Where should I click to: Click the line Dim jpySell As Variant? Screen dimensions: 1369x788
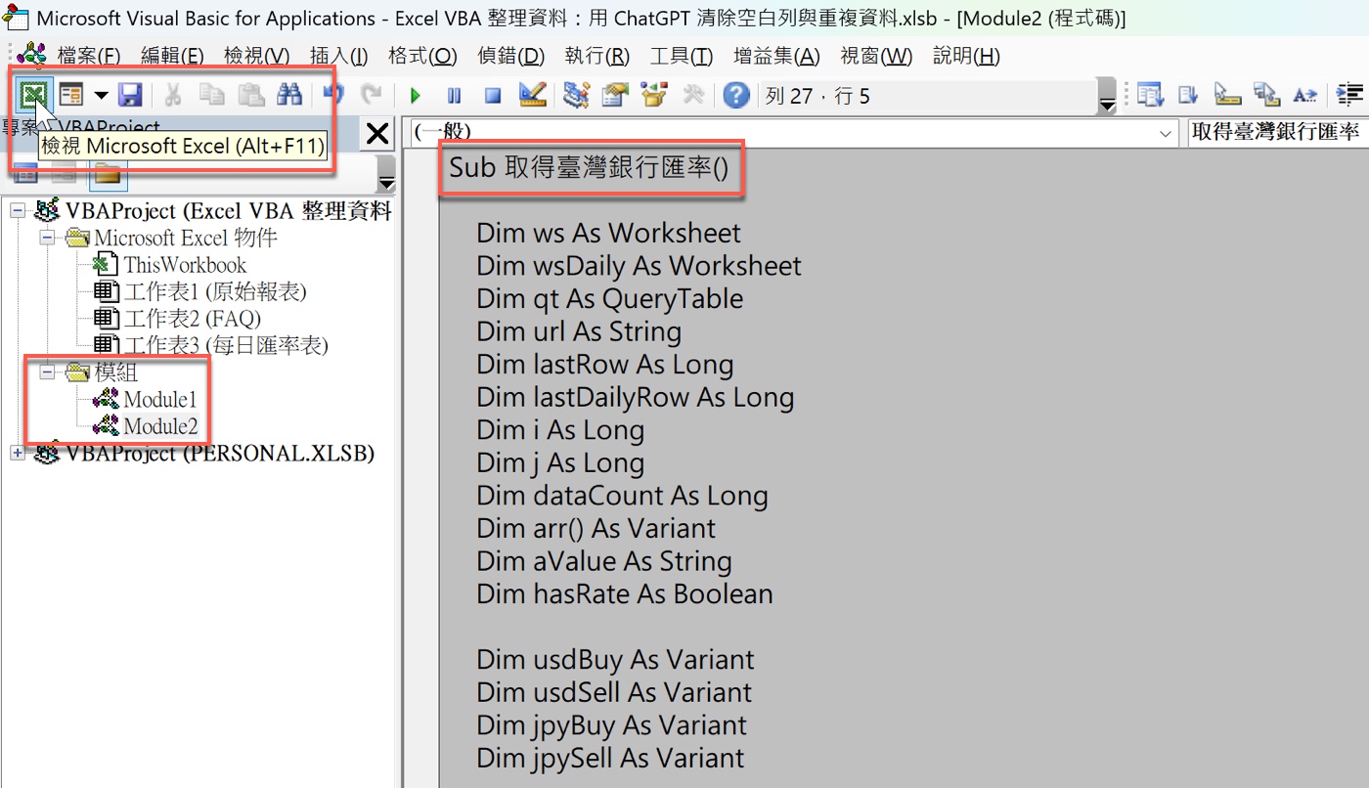point(610,758)
